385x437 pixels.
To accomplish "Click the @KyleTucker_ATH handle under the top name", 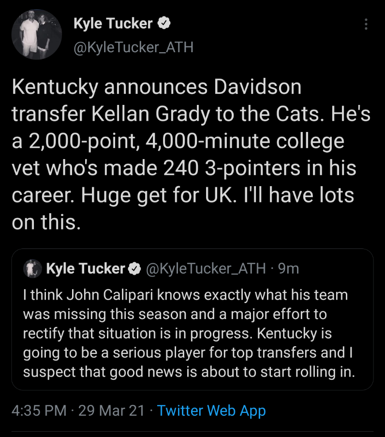I will [133, 47].
